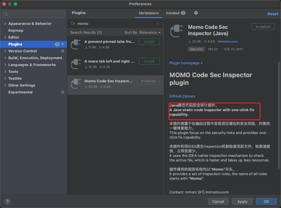Expand Appearance & Behavior section
Image resolution: width=281 pixels, height=208 pixels.
[5, 24]
